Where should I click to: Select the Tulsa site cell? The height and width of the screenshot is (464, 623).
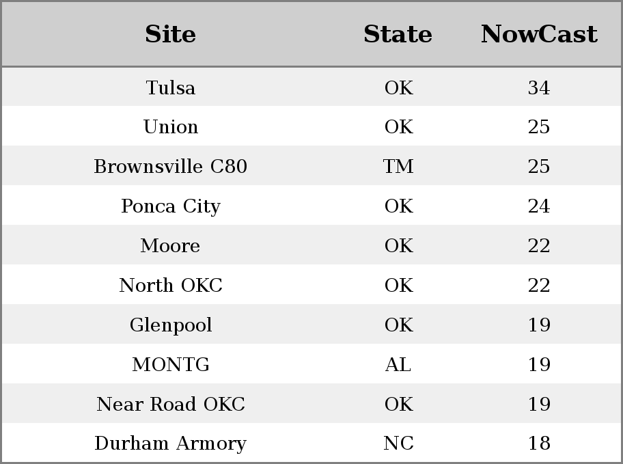[171, 87]
